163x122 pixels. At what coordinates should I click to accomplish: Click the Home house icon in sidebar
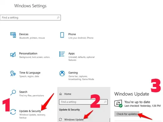tap(61, 94)
